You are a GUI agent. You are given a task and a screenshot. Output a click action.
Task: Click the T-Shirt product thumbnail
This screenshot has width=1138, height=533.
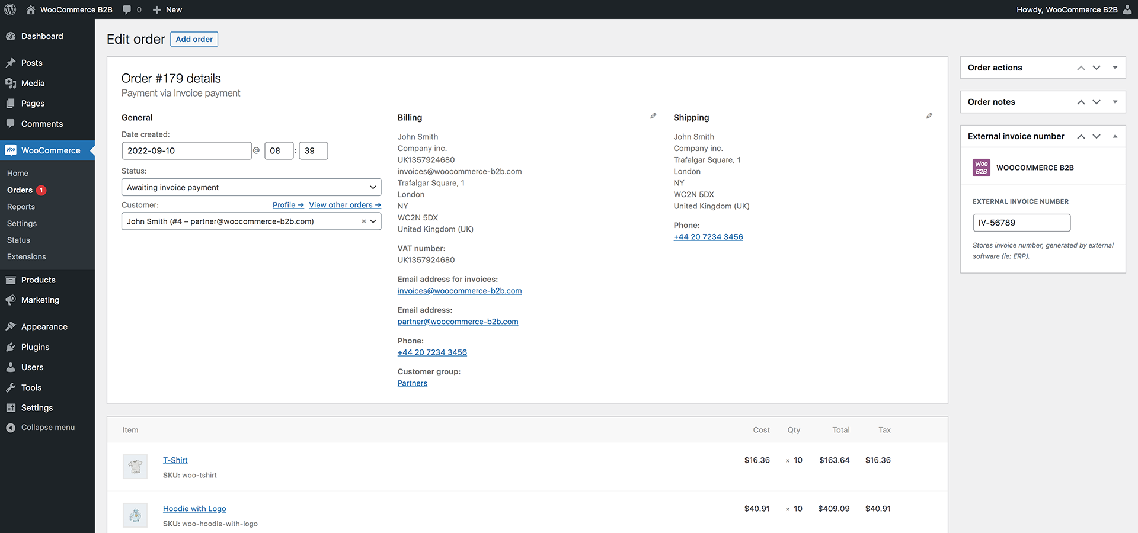click(135, 467)
